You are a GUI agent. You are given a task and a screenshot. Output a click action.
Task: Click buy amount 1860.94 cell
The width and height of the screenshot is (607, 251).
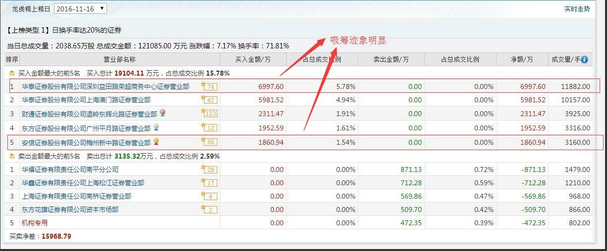pyautogui.click(x=271, y=142)
